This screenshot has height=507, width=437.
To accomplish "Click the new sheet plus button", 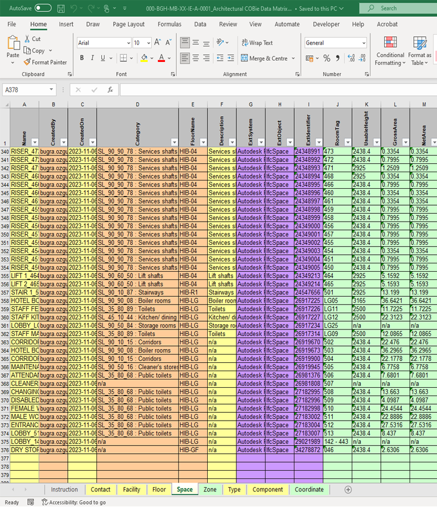I will (348, 490).
